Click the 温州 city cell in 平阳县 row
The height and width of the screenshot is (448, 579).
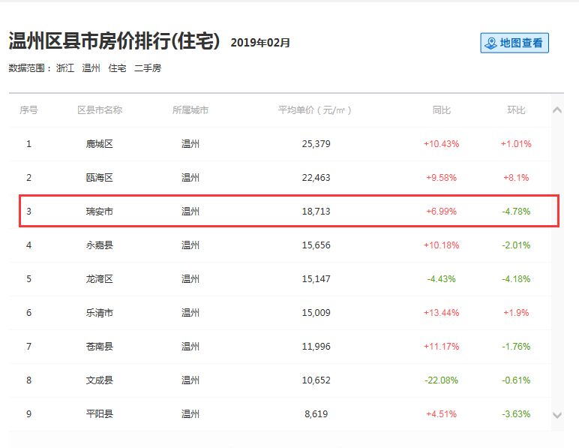(190, 413)
